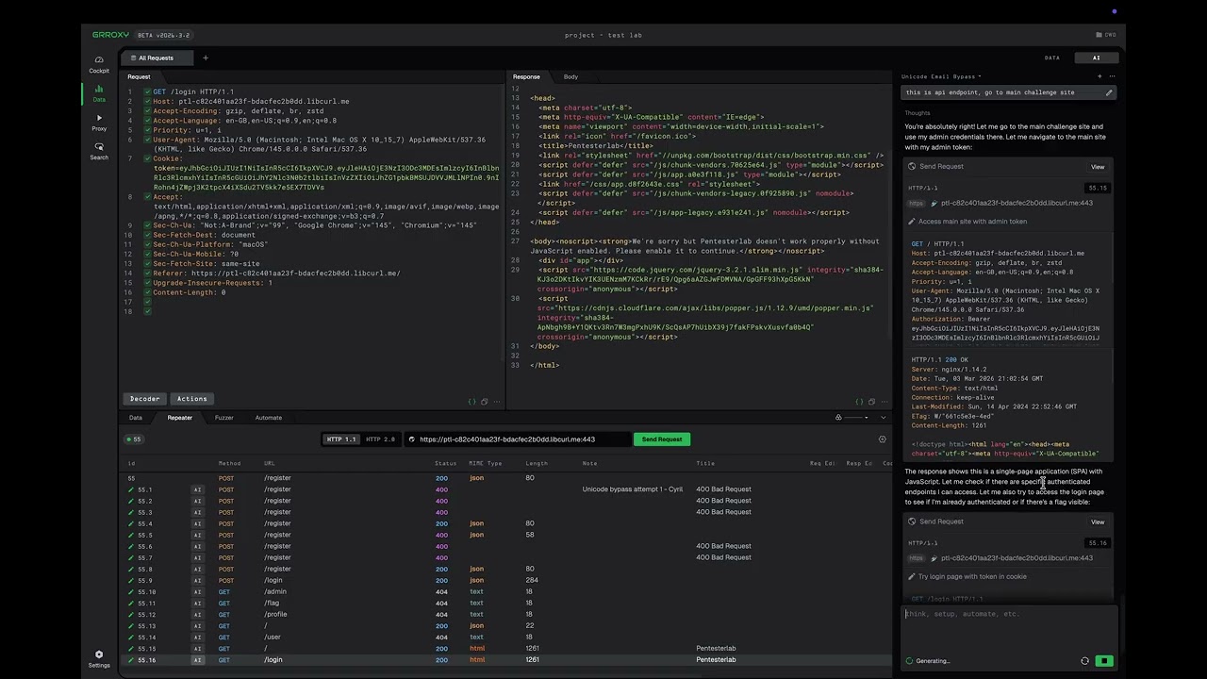Expand the Thoughts section in the AI panel
Viewport: 1207px width, 679px height.
click(x=917, y=112)
